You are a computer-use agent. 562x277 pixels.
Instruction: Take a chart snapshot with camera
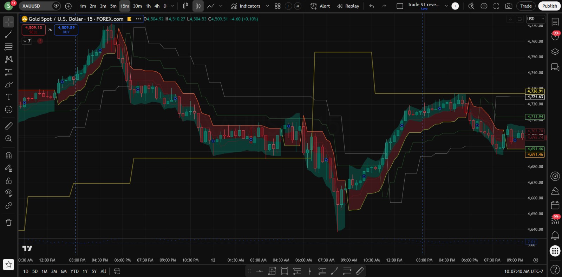click(x=508, y=6)
